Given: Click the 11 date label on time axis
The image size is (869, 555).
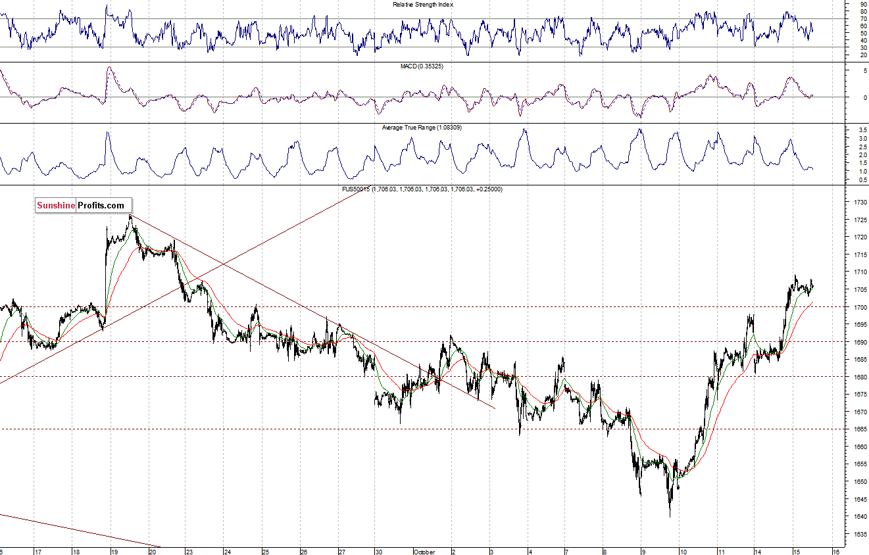Looking at the screenshot, I should click(x=721, y=552).
